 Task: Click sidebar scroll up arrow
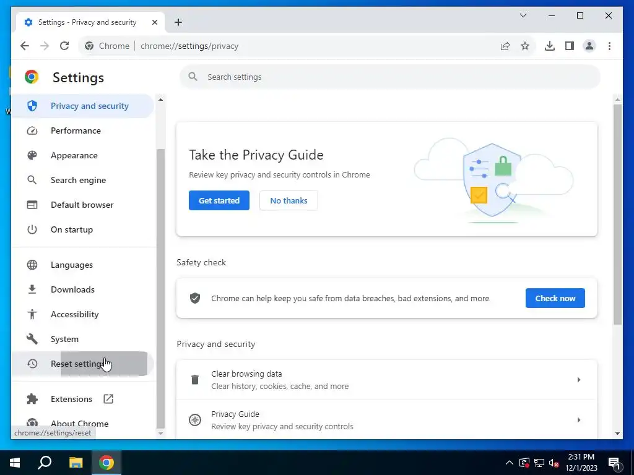[x=160, y=100]
